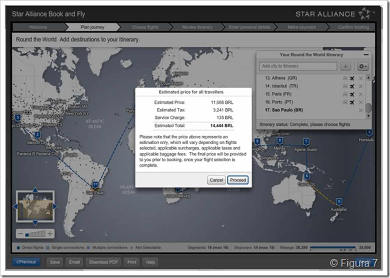Toggle flight icon for Athens row
The width and height of the screenshot is (390, 278).
352,78
